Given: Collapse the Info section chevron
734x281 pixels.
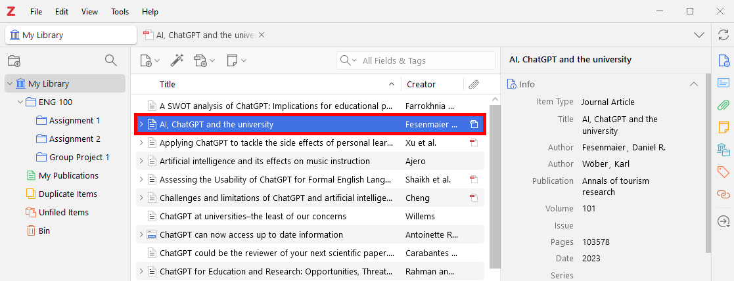Looking at the screenshot, I should (x=693, y=84).
